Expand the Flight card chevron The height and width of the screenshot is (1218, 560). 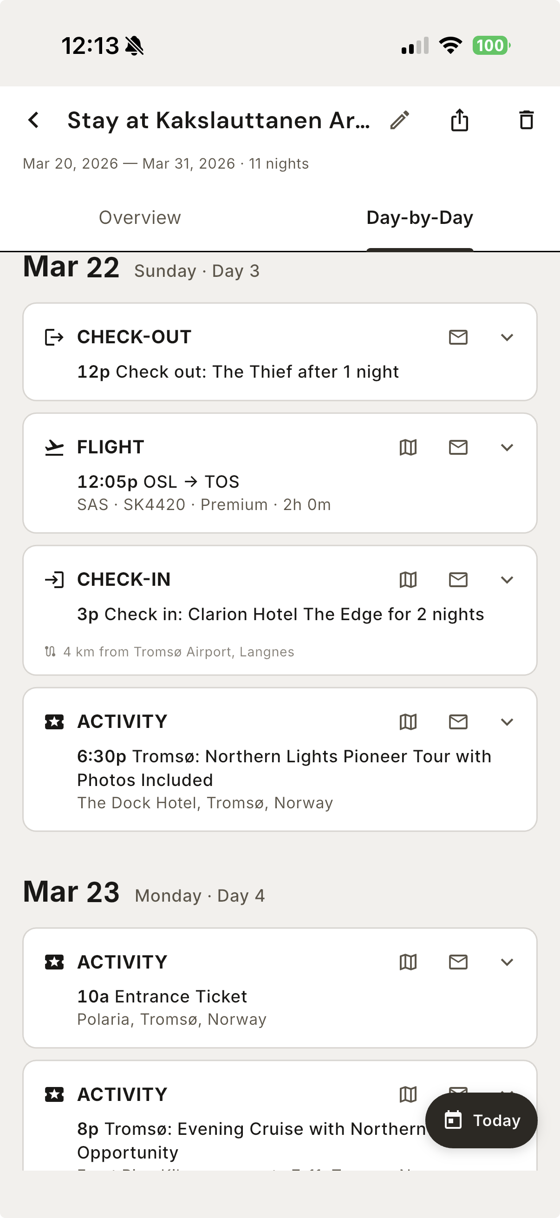coord(507,447)
